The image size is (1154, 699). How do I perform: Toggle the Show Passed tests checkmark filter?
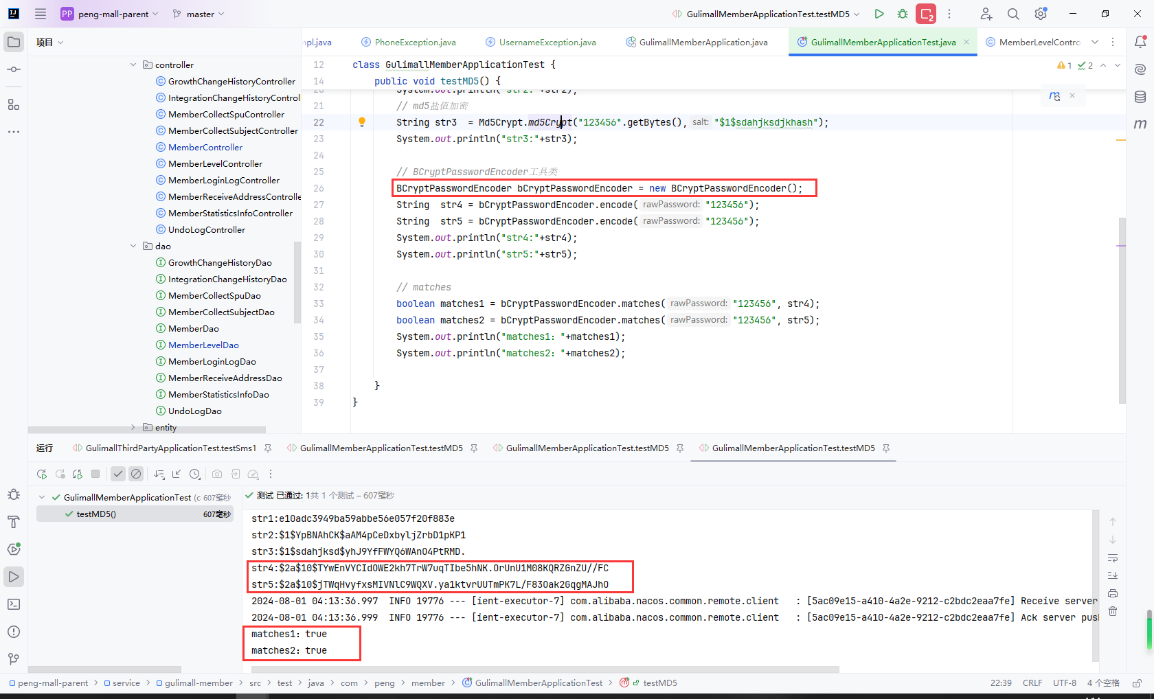[x=118, y=474]
